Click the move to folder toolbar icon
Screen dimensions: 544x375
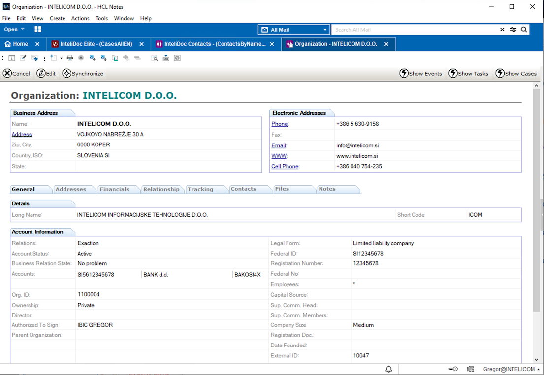point(115,58)
